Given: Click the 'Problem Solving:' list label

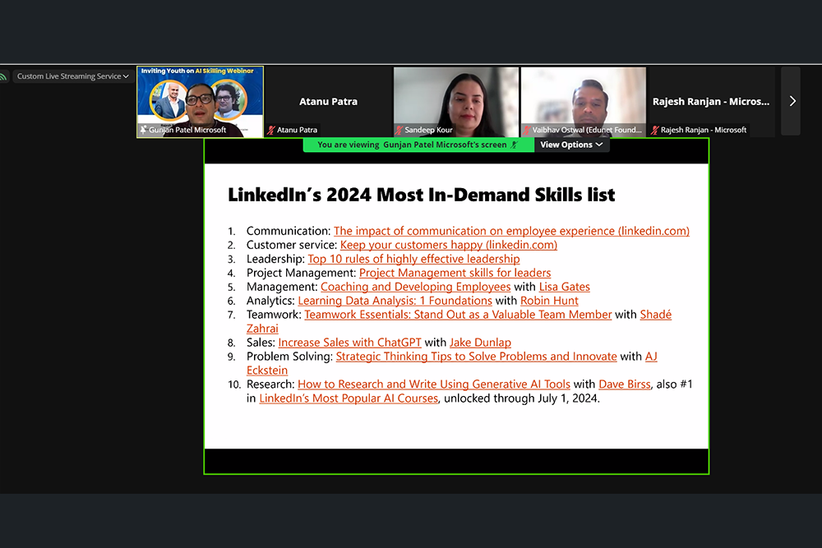Looking at the screenshot, I should click(x=289, y=357).
